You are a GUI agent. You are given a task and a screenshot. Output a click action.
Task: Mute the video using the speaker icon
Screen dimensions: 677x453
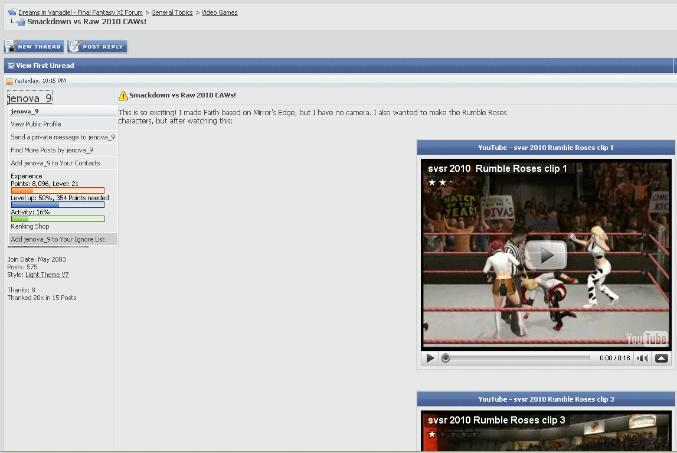coord(642,358)
